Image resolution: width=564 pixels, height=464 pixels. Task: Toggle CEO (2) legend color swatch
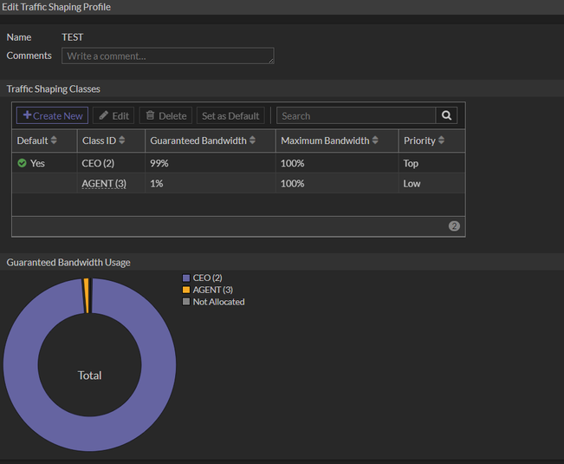coord(185,278)
